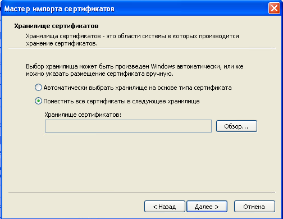Click the 'Автоматически выбрать хранилище' label text

138,88
